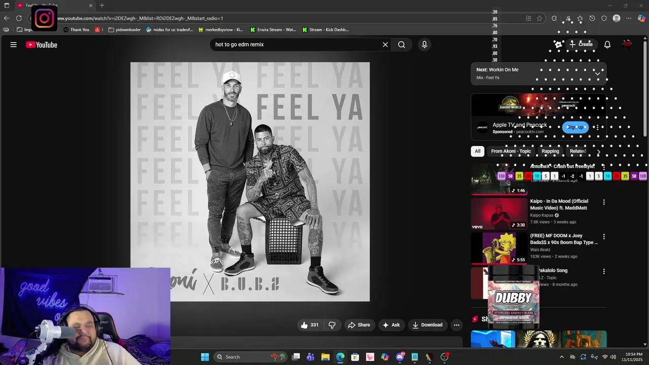Go back in the browser
Viewport: 649px width, 365px height.
point(7,18)
